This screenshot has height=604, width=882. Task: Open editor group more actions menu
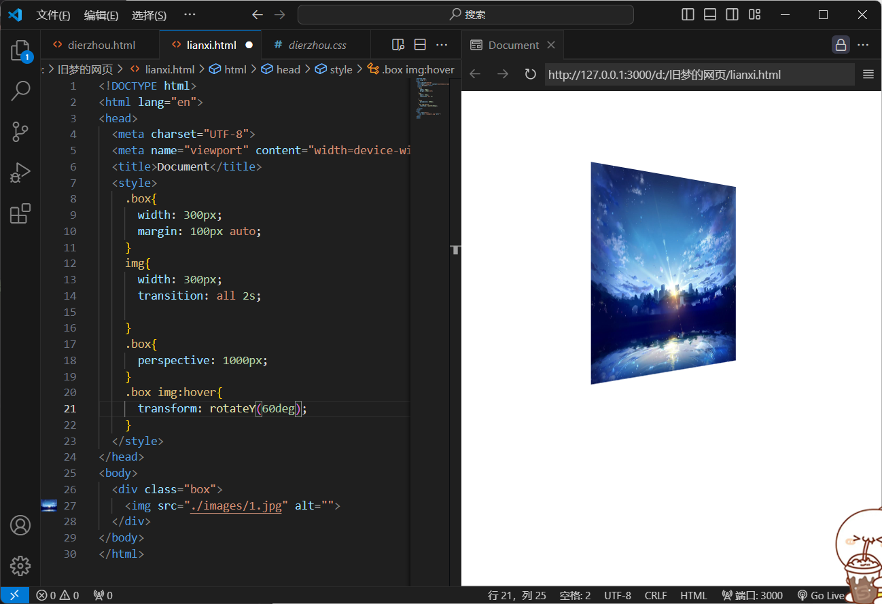tap(442, 45)
